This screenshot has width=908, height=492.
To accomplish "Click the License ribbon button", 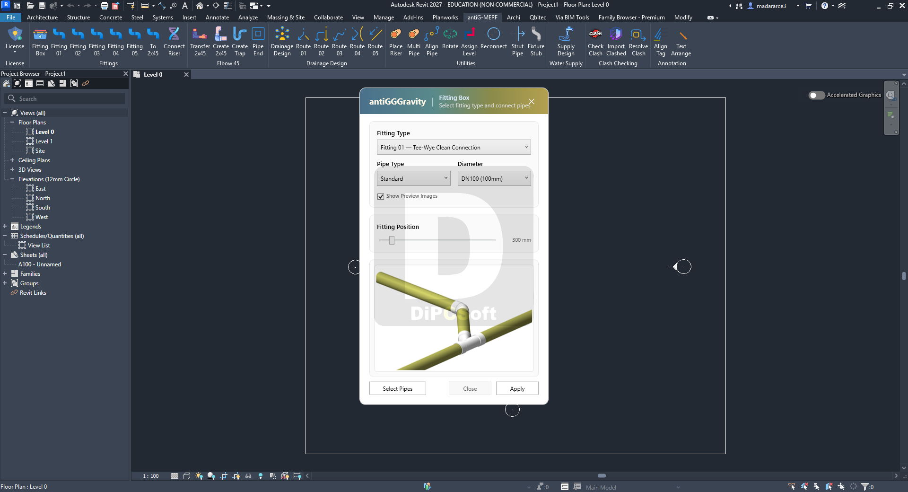I will tap(15, 41).
